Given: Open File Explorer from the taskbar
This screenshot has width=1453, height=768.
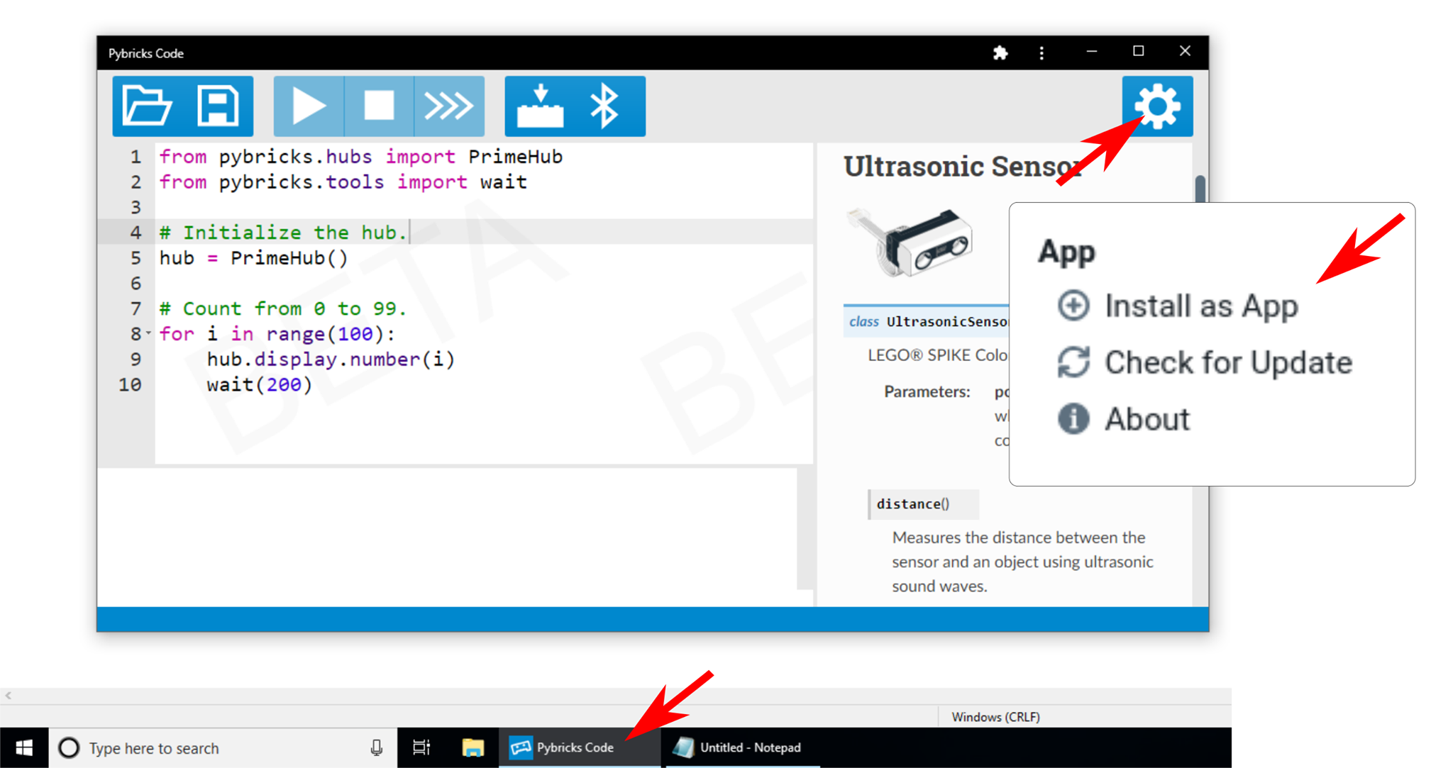Looking at the screenshot, I should click(x=473, y=747).
